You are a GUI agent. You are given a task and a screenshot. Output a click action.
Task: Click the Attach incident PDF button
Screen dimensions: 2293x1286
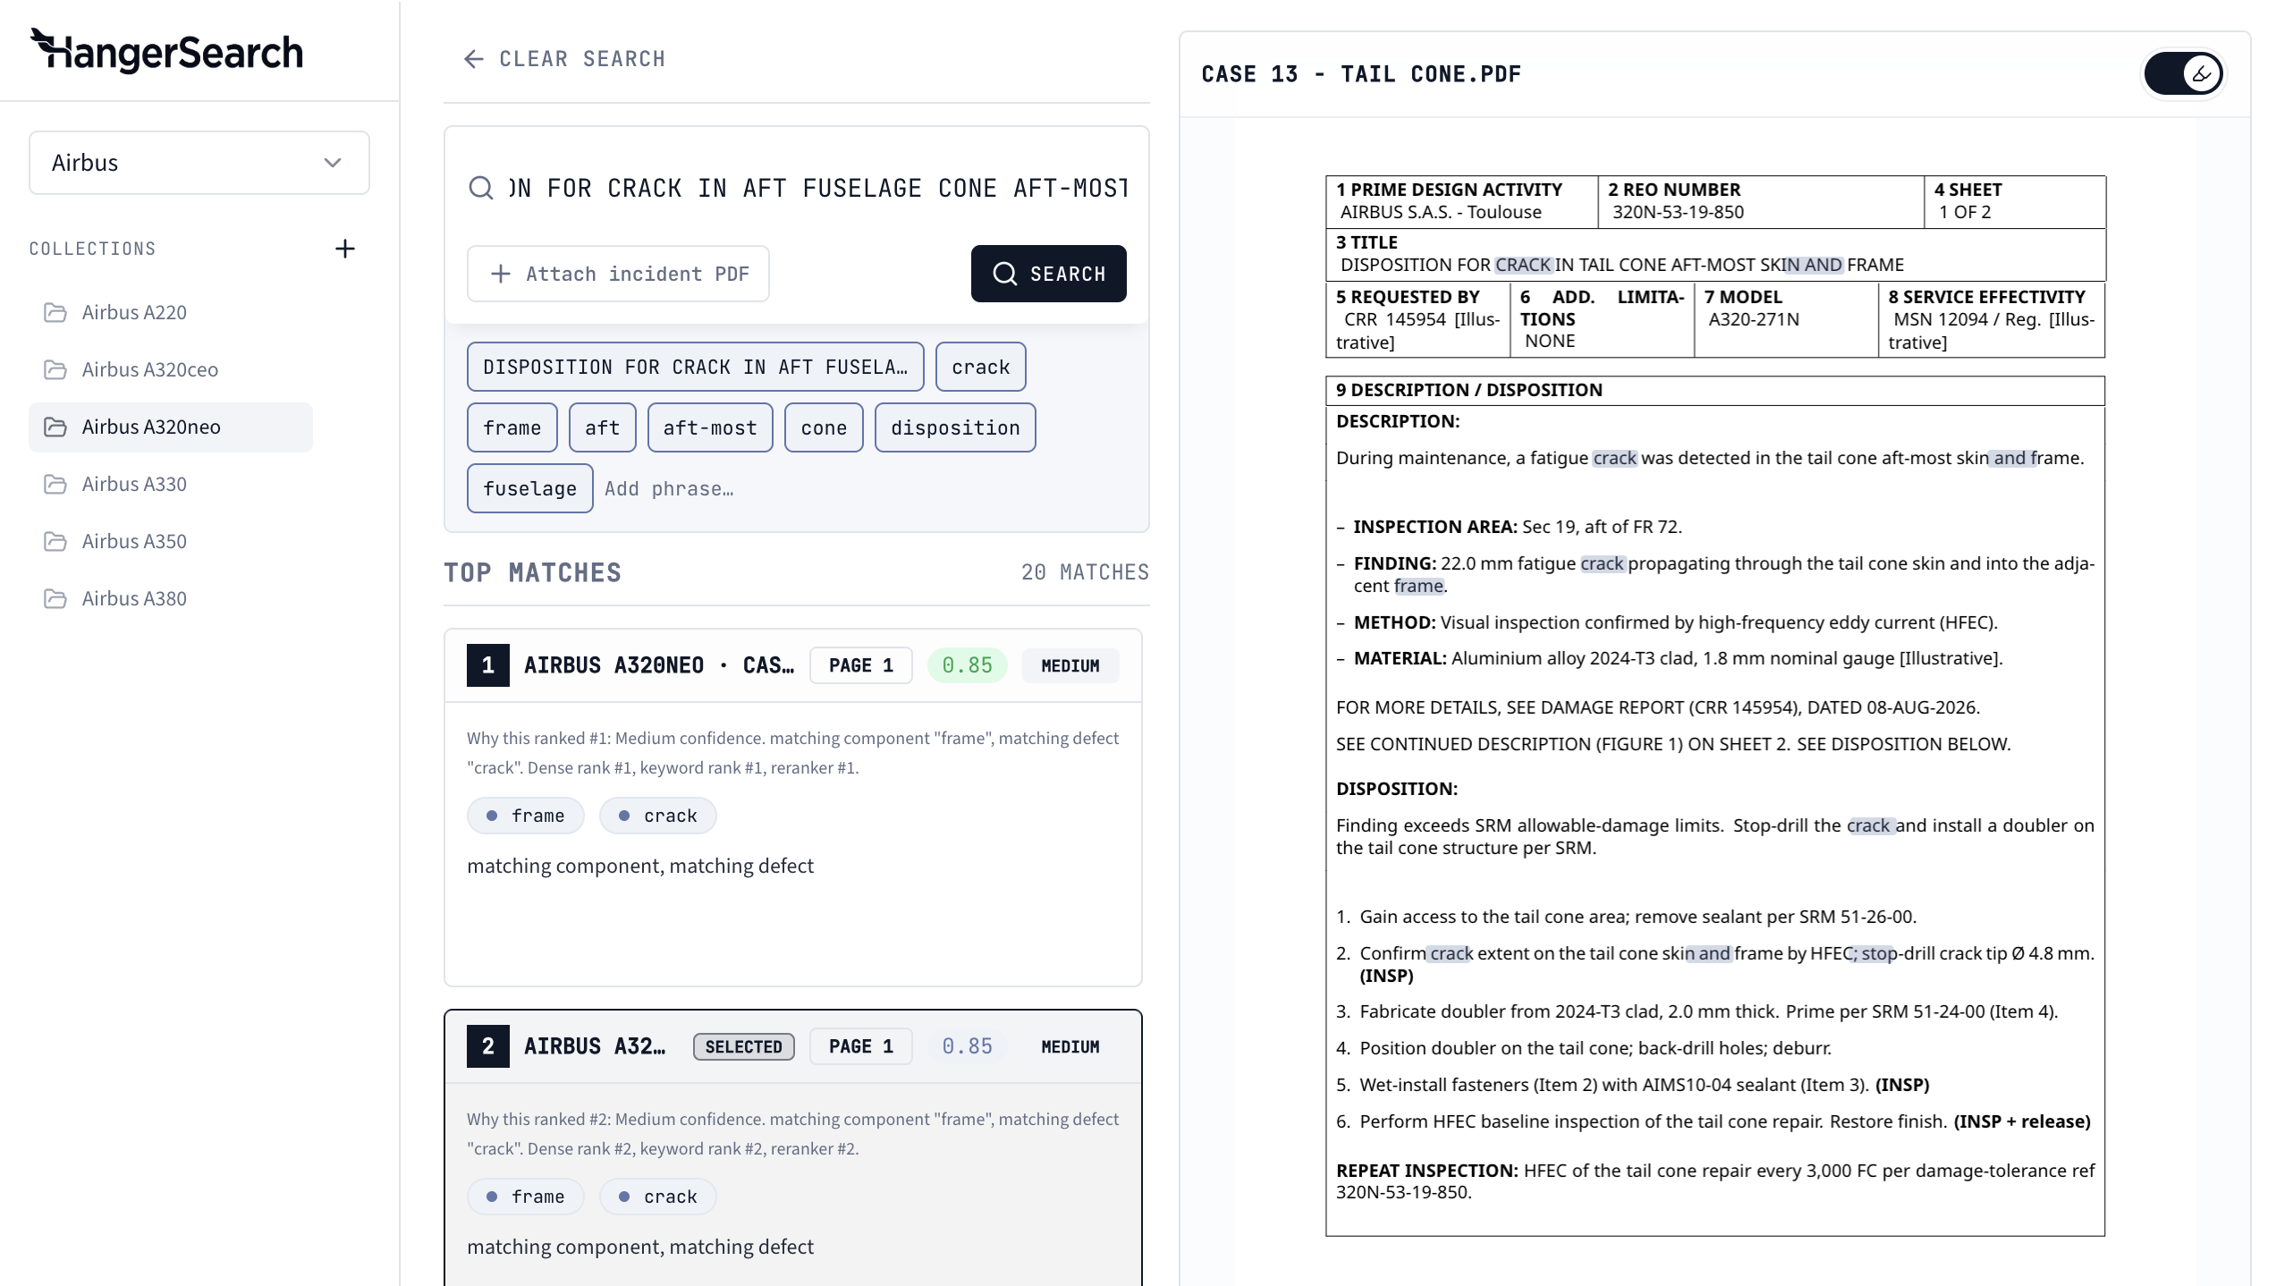tap(618, 274)
